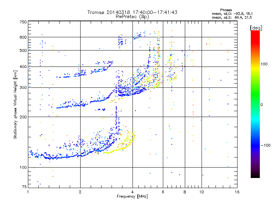279x209 pixels.
Task: Click the '6' frequency axis label
Action: click(x=163, y=192)
